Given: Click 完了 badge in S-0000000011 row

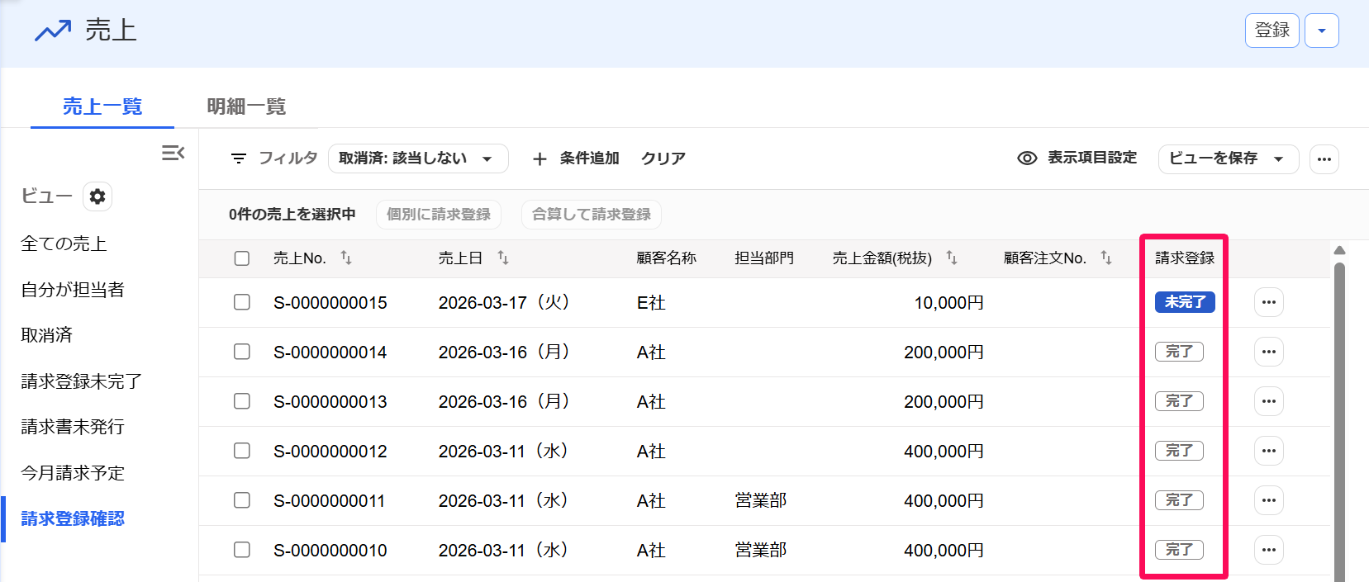Looking at the screenshot, I should [1179, 500].
